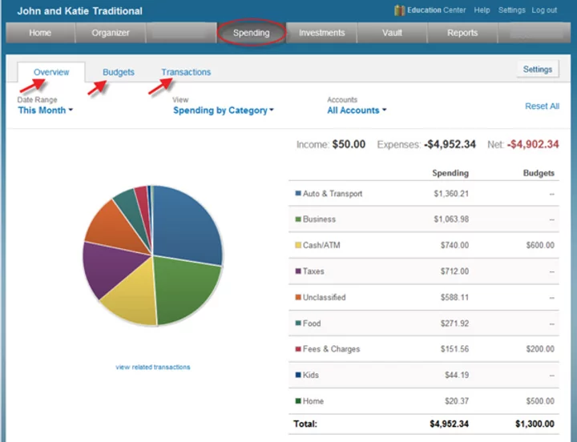Go to Investments in the navigation bar

click(321, 33)
